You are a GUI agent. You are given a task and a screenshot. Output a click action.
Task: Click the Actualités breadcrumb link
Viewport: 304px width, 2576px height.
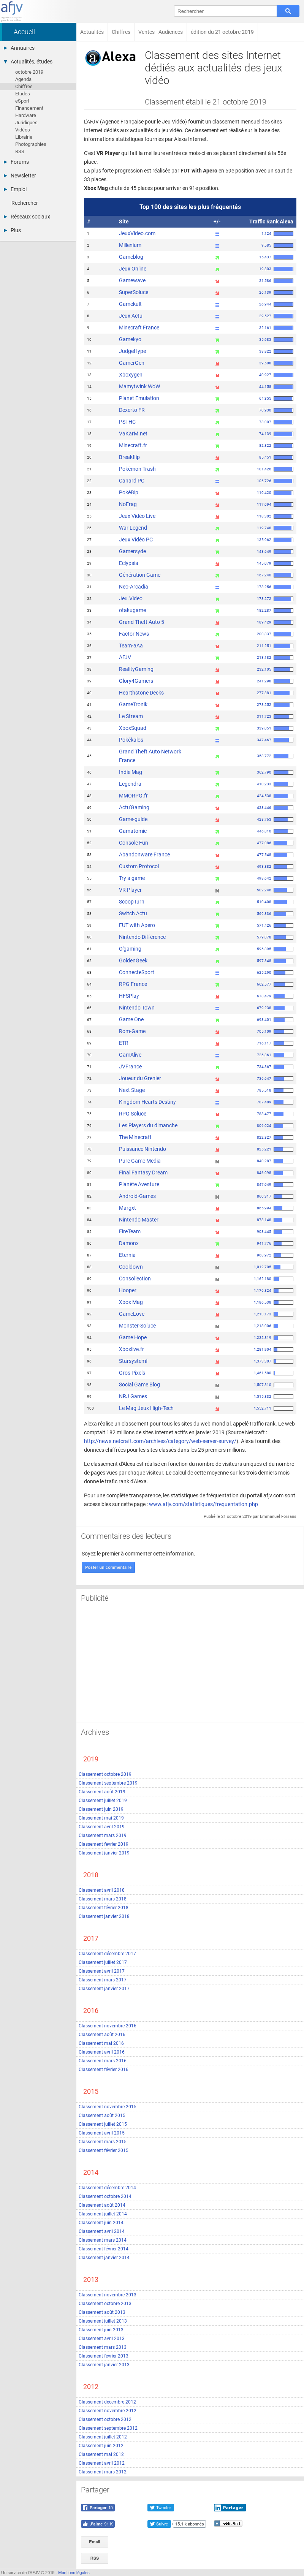tap(92, 32)
